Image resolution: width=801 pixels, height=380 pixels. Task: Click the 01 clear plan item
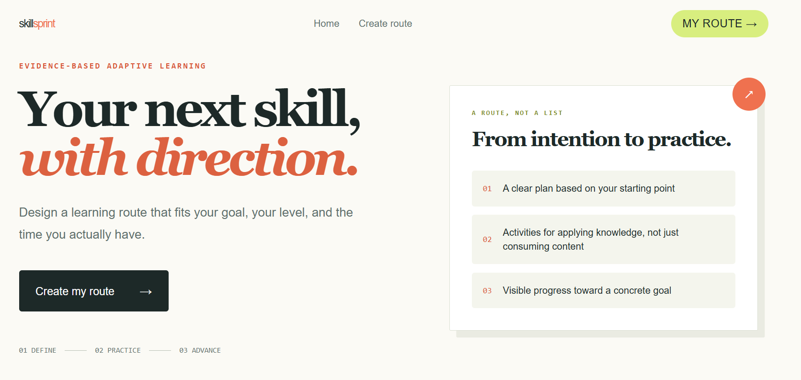click(604, 188)
